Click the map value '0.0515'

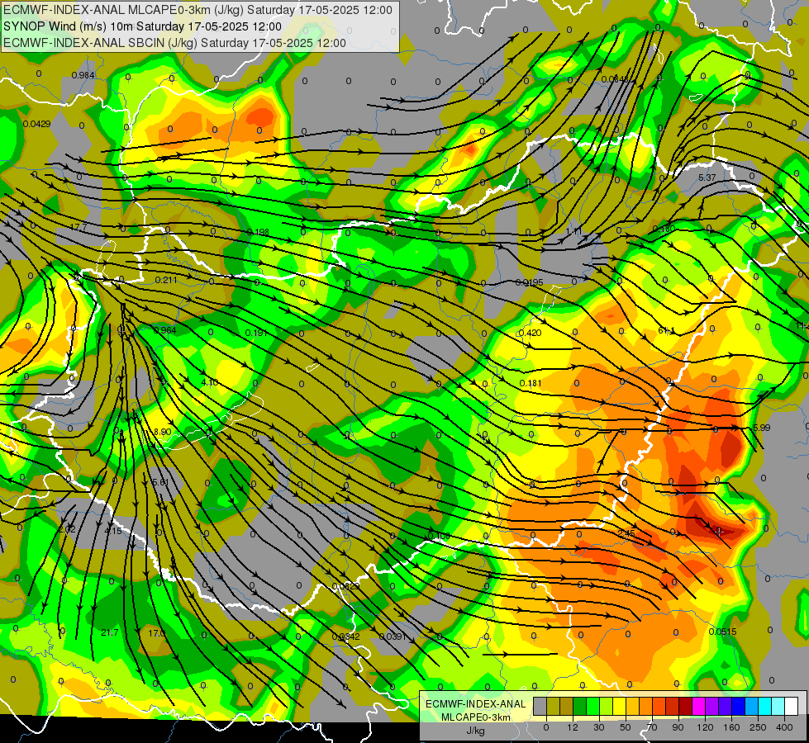pos(722,632)
